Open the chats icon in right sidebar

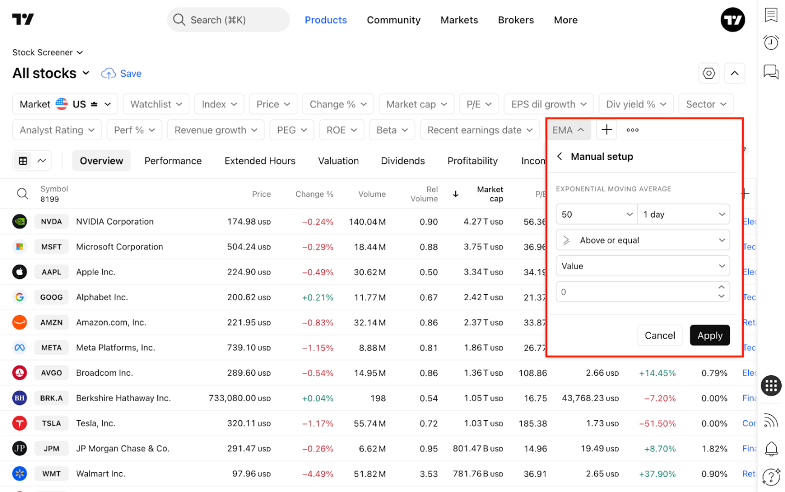(x=771, y=72)
